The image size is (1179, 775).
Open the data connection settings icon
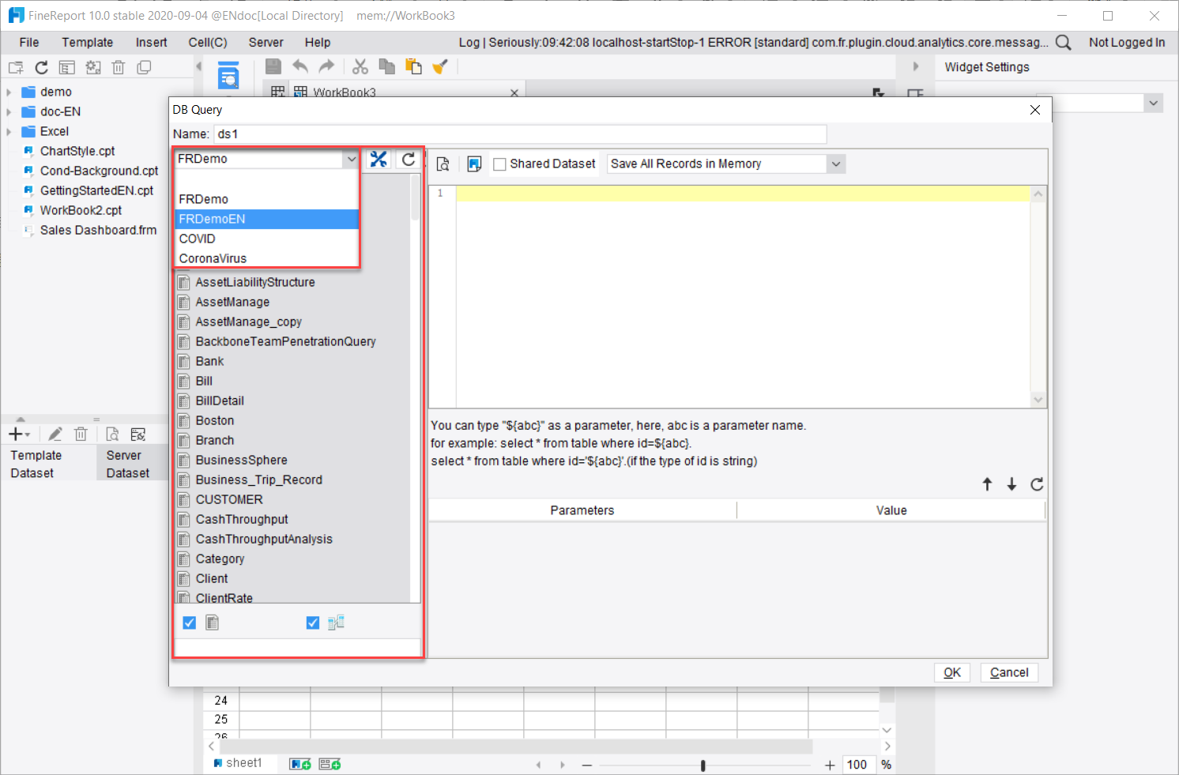click(379, 159)
